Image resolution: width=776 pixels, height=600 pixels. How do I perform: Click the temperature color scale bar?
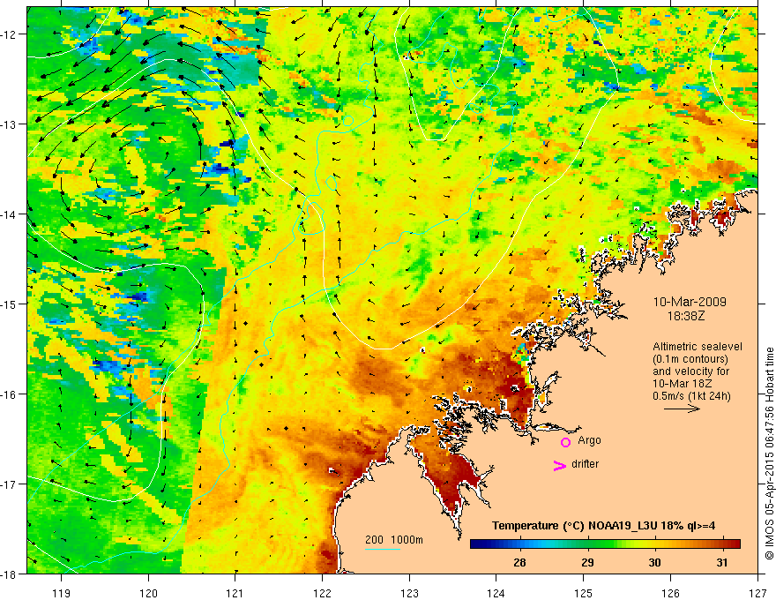605,544
